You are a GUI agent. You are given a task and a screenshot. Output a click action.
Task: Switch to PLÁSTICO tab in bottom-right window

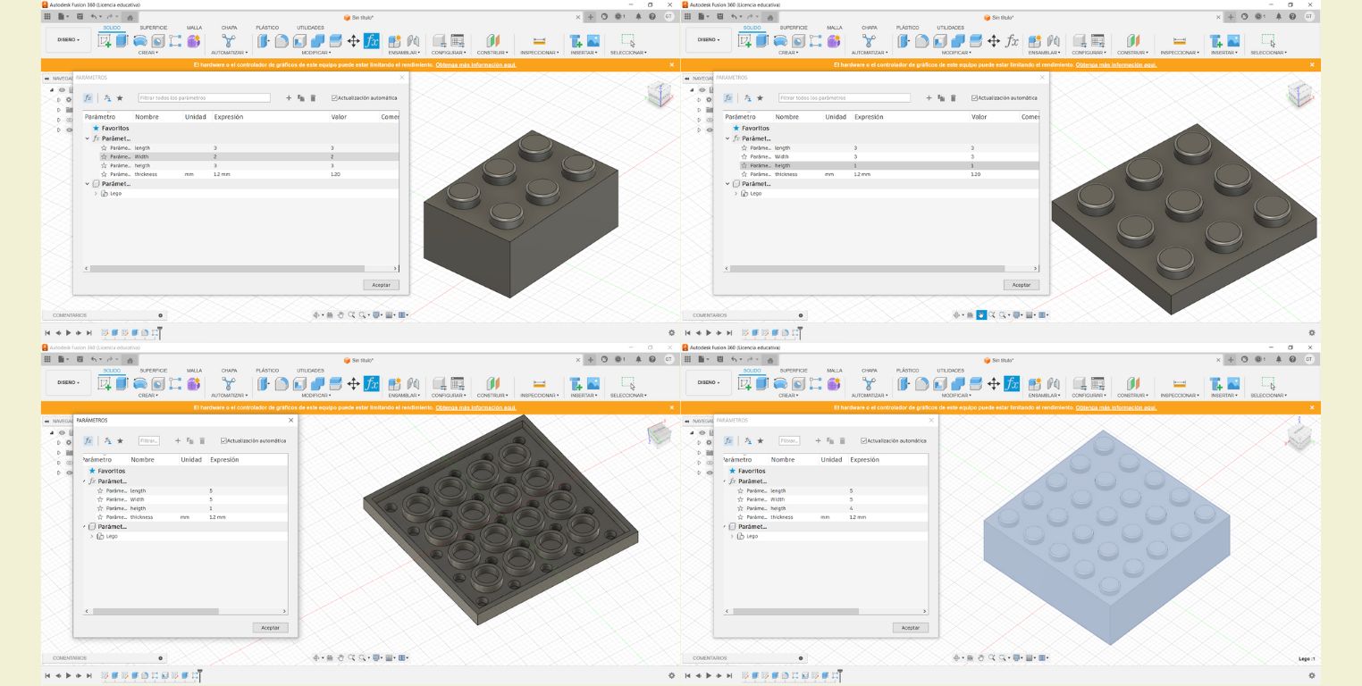907,371
